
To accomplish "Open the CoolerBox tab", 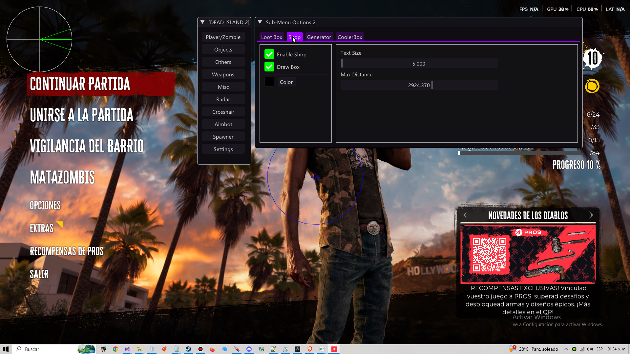I will click(x=350, y=37).
